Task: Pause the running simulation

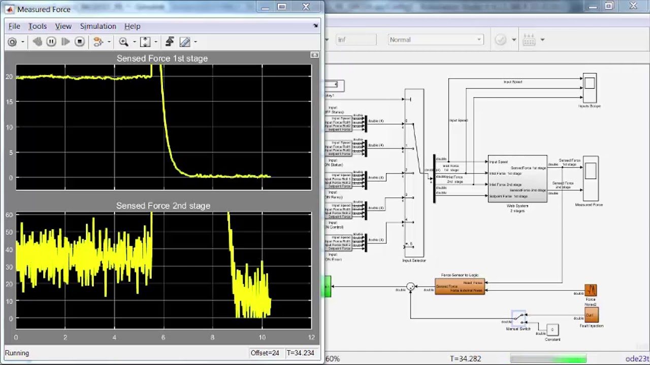Action: click(x=51, y=42)
